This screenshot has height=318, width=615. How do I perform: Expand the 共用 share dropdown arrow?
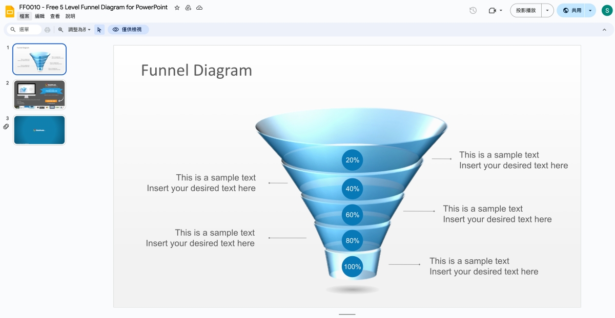[x=590, y=10]
